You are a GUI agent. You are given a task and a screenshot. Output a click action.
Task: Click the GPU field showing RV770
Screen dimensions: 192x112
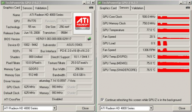[x=32, y=21]
